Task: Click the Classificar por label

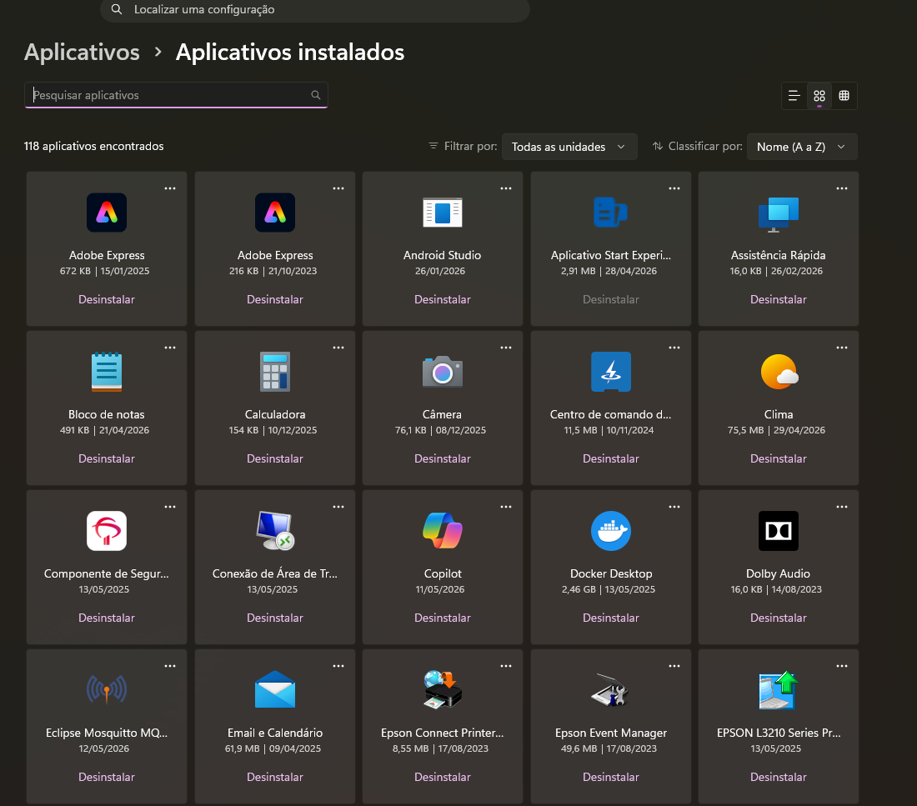Action: (705, 146)
